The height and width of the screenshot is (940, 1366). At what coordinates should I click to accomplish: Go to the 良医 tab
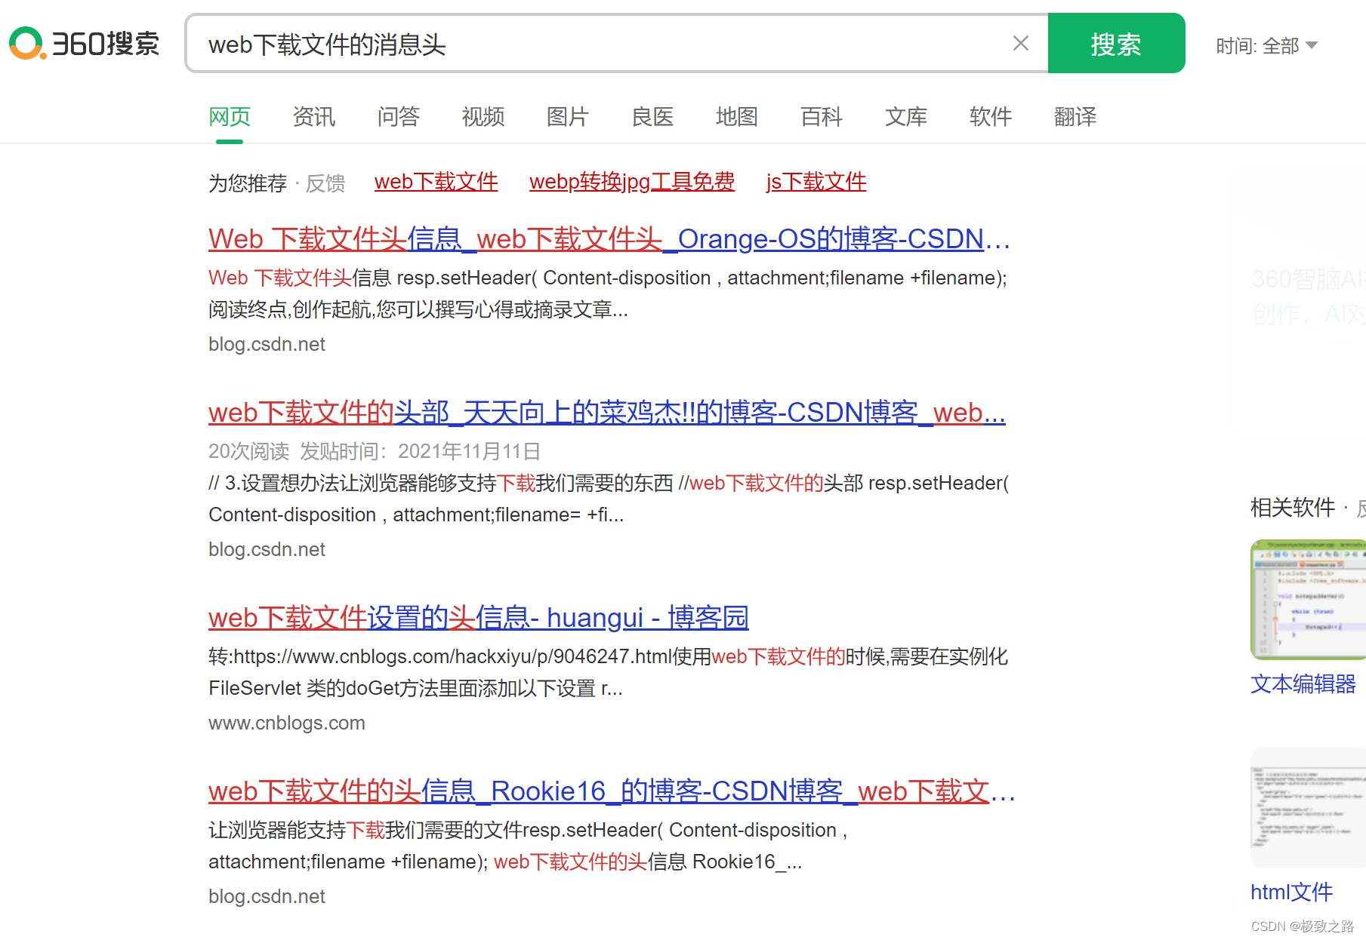point(652,117)
